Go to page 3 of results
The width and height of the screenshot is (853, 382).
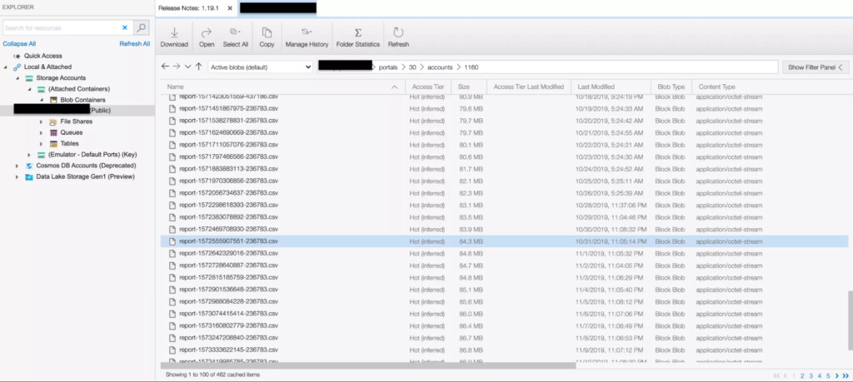coord(811,375)
